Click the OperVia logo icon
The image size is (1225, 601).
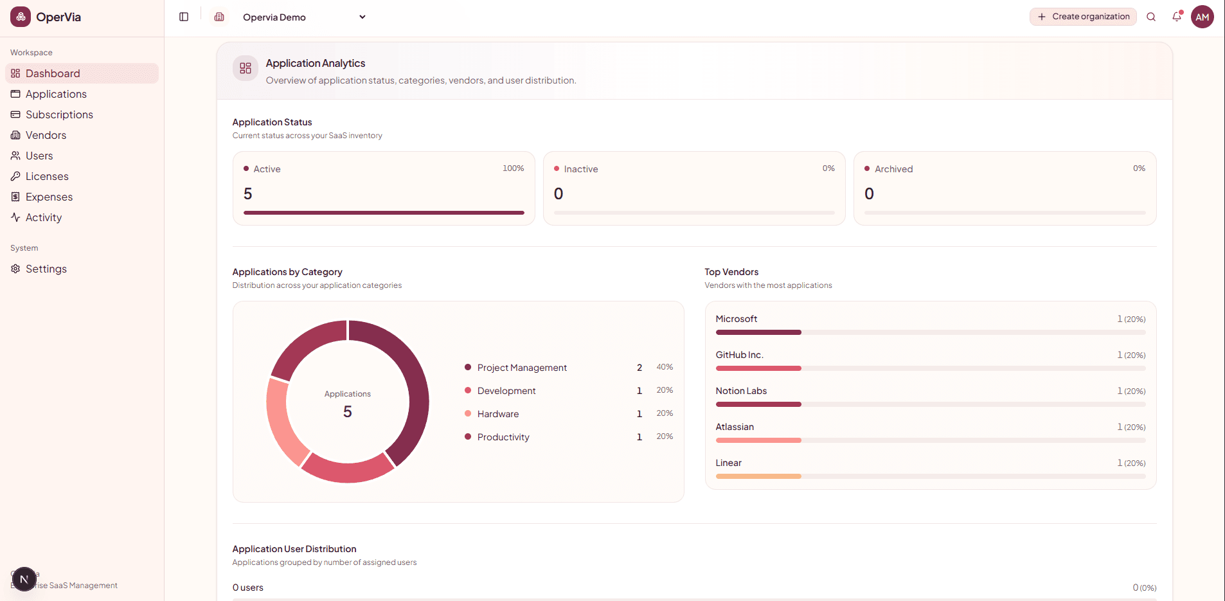21,17
